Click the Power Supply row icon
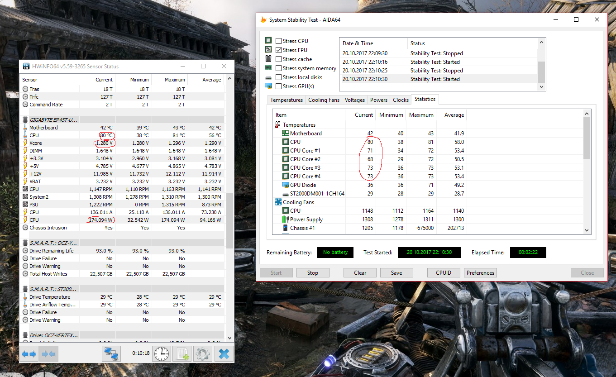 click(286, 220)
